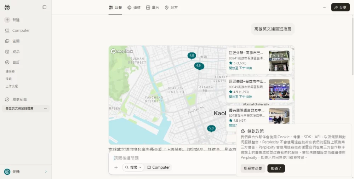Screen dimensions: 354x179
Task: Click the YANCHENG DISTRICT map label
Action: point(154,99)
